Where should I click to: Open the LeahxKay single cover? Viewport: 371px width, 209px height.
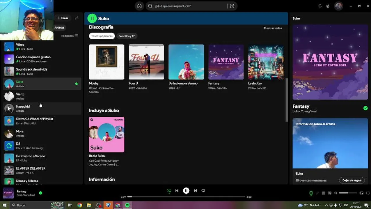click(266, 62)
